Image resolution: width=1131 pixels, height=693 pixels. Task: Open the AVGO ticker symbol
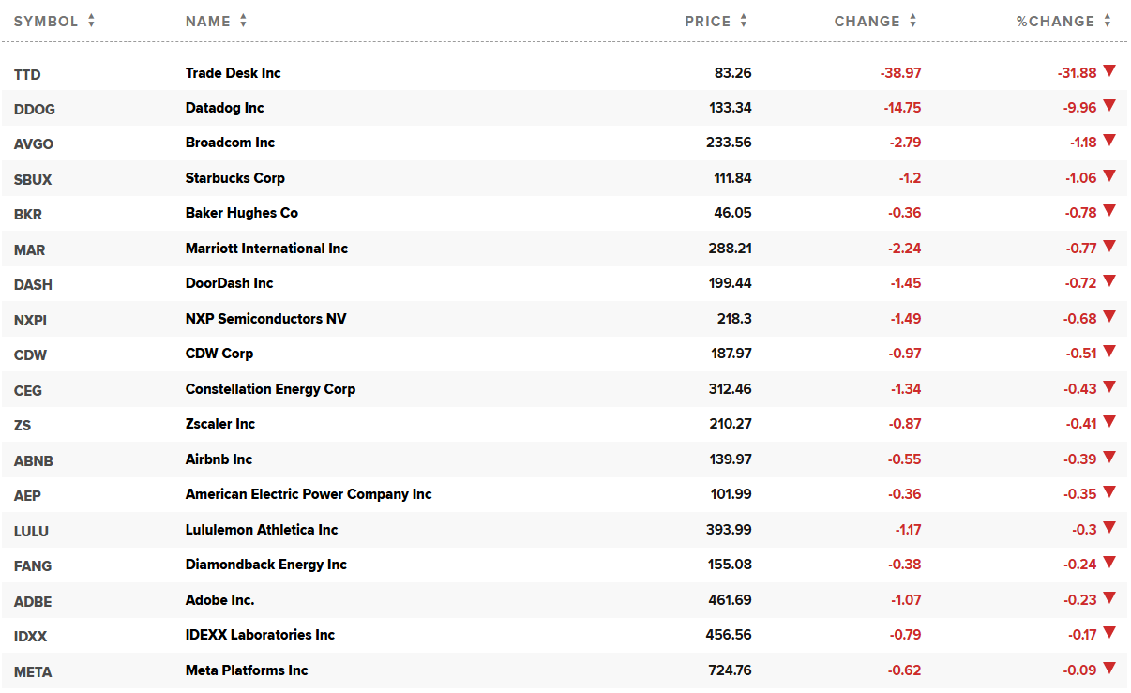[x=34, y=144]
